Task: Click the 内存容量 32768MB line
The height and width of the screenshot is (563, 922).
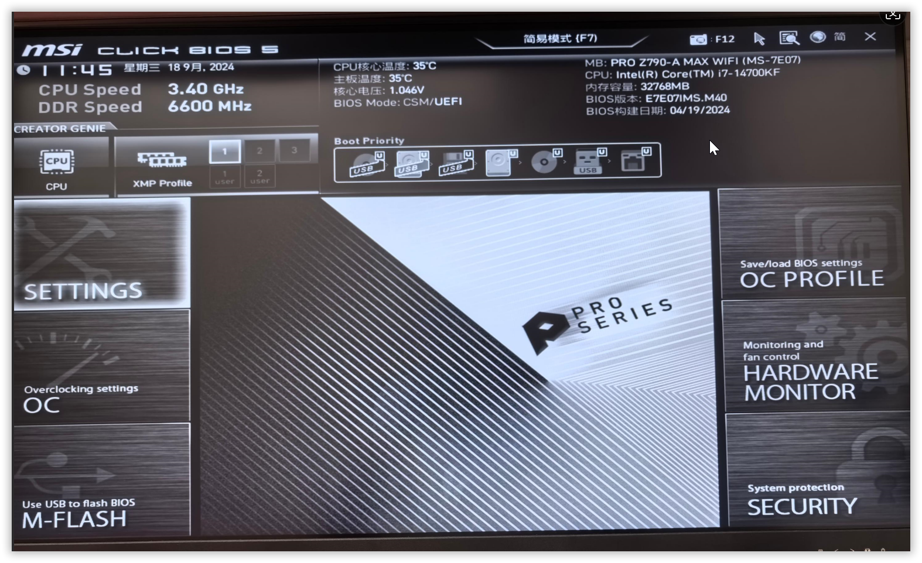Action: pos(637,87)
